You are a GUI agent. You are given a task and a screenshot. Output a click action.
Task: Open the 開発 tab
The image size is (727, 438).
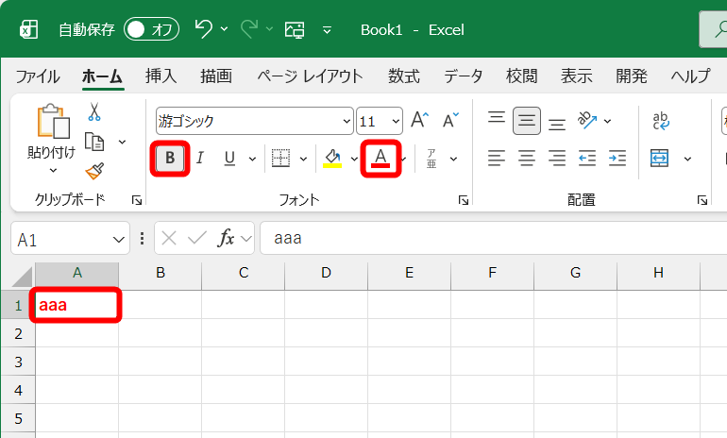pos(632,76)
